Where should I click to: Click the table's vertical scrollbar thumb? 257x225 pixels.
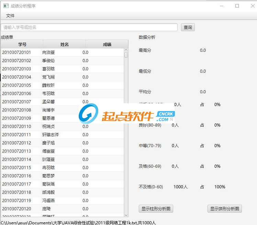[126, 55]
